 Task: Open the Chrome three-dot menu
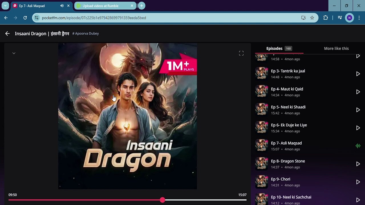point(359,18)
